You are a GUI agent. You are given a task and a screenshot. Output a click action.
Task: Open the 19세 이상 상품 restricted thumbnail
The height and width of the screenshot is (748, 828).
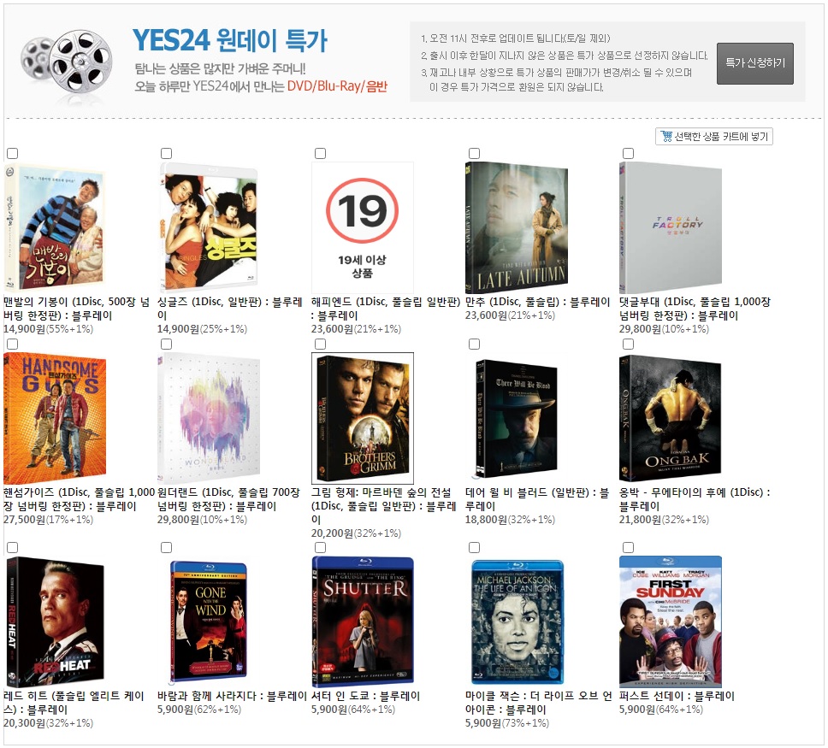point(363,227)
